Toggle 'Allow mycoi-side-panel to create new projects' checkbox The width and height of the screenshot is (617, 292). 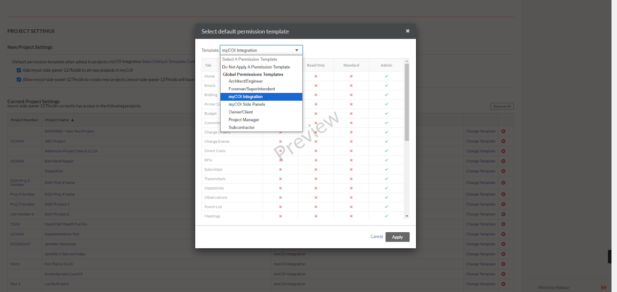19,79
